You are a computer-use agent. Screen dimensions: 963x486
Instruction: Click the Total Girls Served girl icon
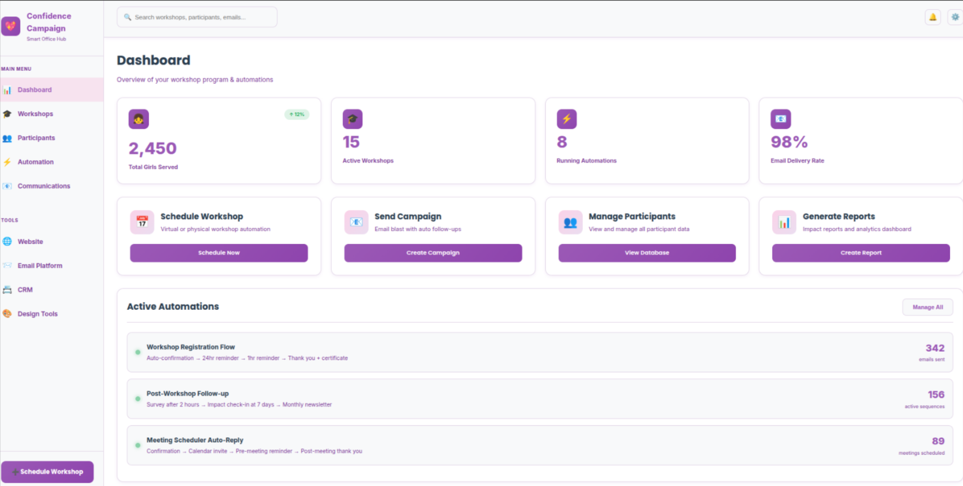click(x=139, y=119)
